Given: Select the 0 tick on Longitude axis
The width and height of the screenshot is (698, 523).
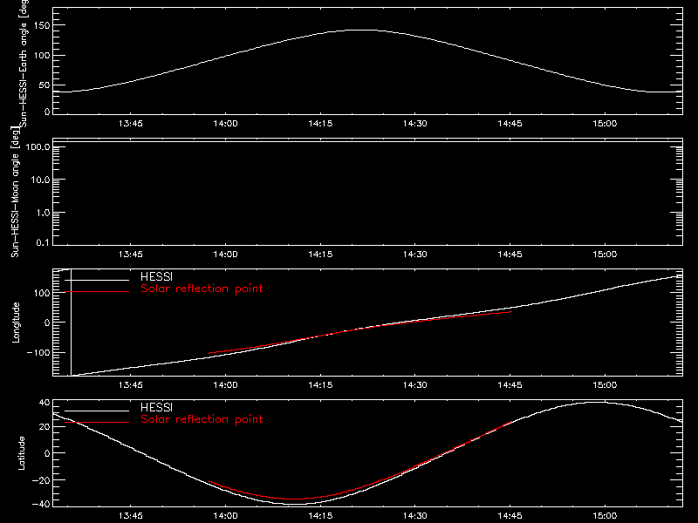Looking at the screenshot, I should click(47, 323).
